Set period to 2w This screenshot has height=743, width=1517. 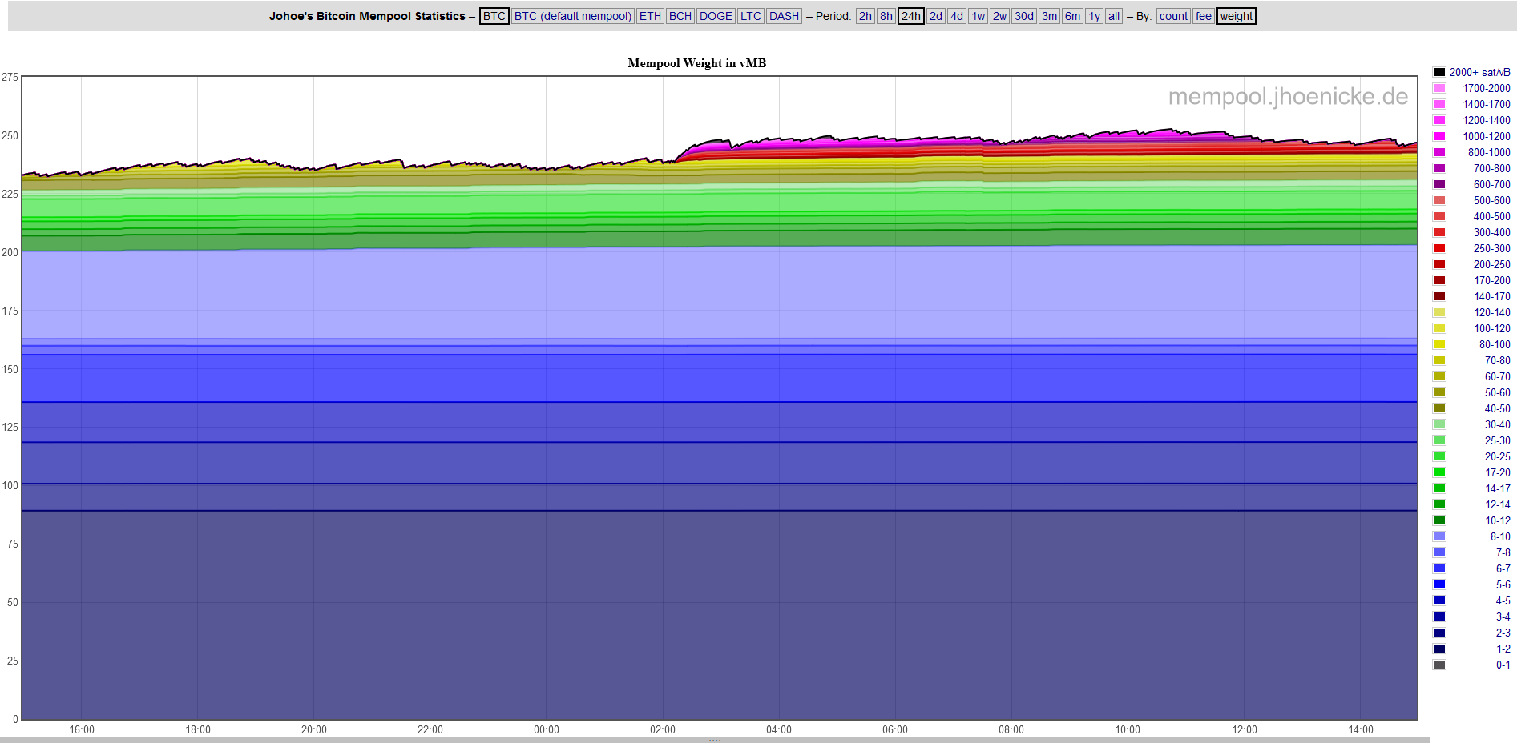tap(999, 16)
